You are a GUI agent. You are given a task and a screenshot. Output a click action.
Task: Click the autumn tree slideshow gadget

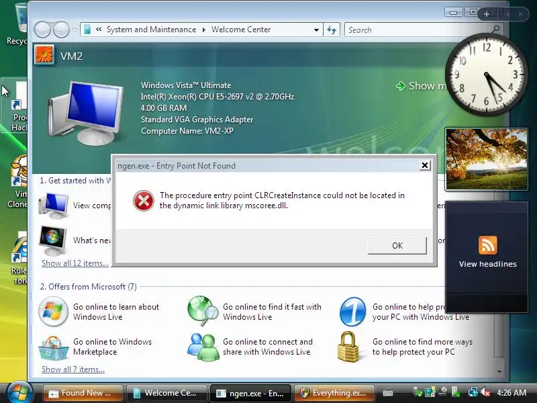[x=486, y=159]
